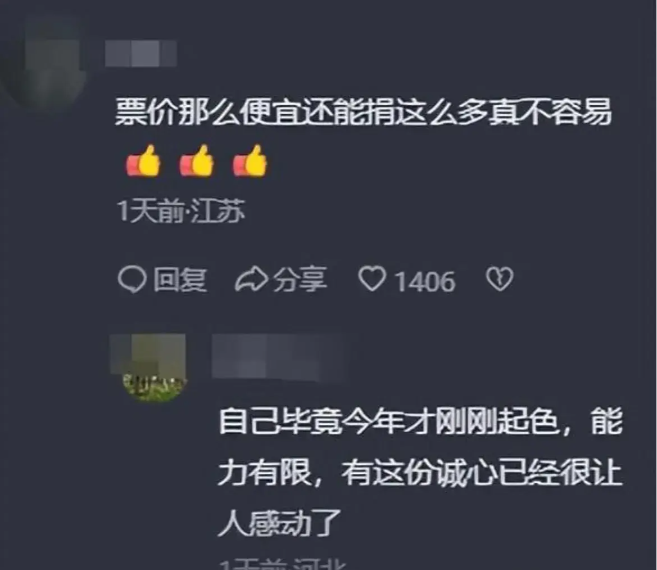Tap the share arrow icon
This screenshot has width=657, height=570.
point(251,280)
